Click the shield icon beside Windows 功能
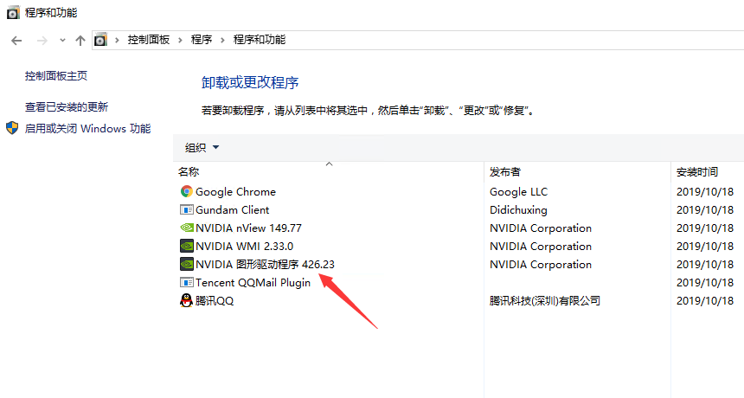Screen dimensions: 744x398 [x=12, y=128]
